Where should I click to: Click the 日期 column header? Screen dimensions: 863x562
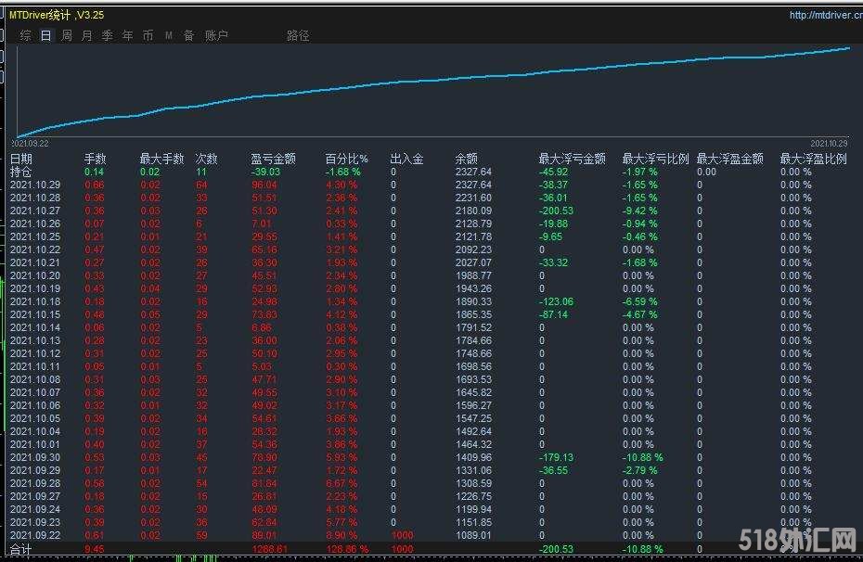click(x=21, y=159)
